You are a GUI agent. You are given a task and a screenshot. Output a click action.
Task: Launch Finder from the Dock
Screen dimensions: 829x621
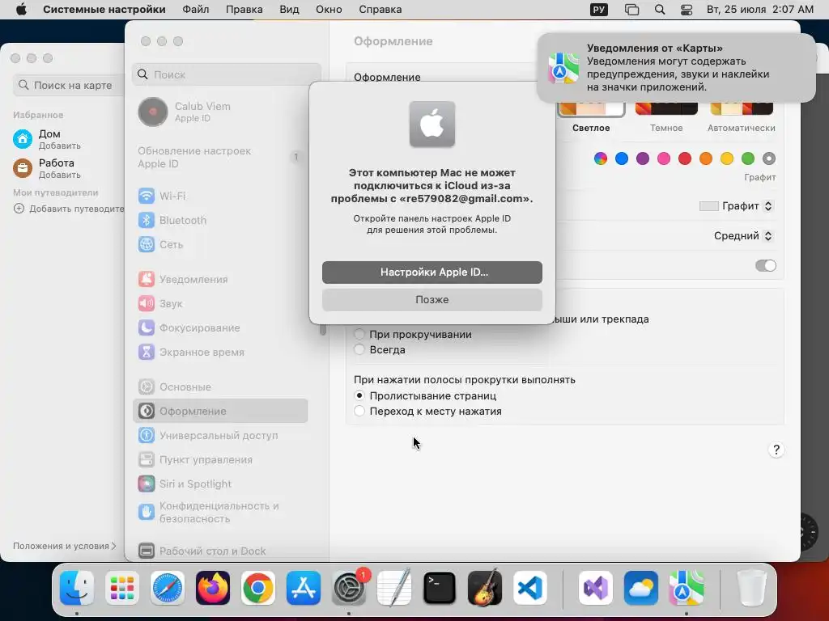77,588
